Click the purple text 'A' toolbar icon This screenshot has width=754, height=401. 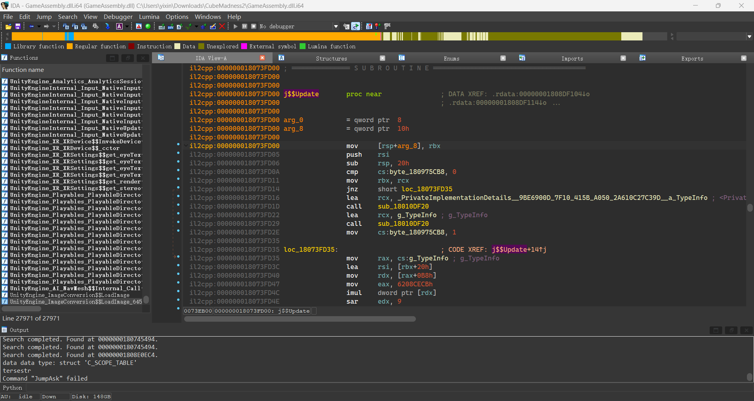click(x=119, y=26)
